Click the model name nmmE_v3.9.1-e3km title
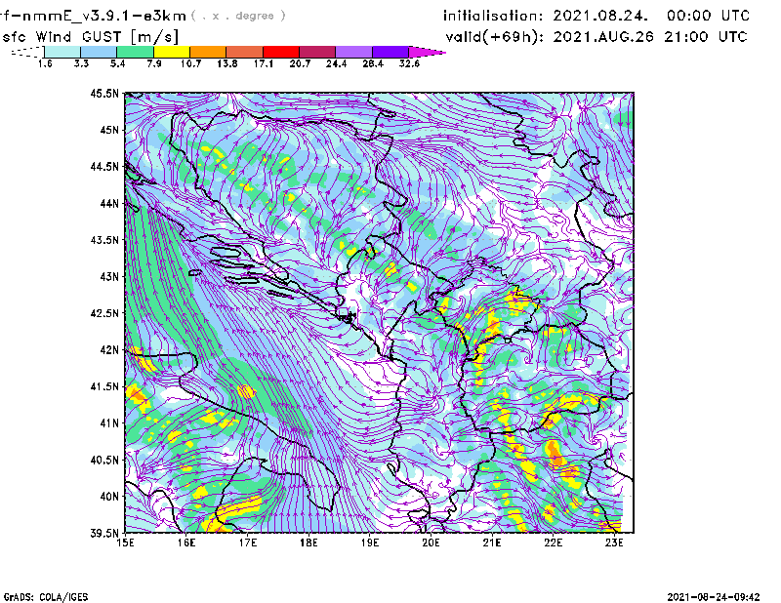The width and height of the screenshot is (781, 603). 93,16
